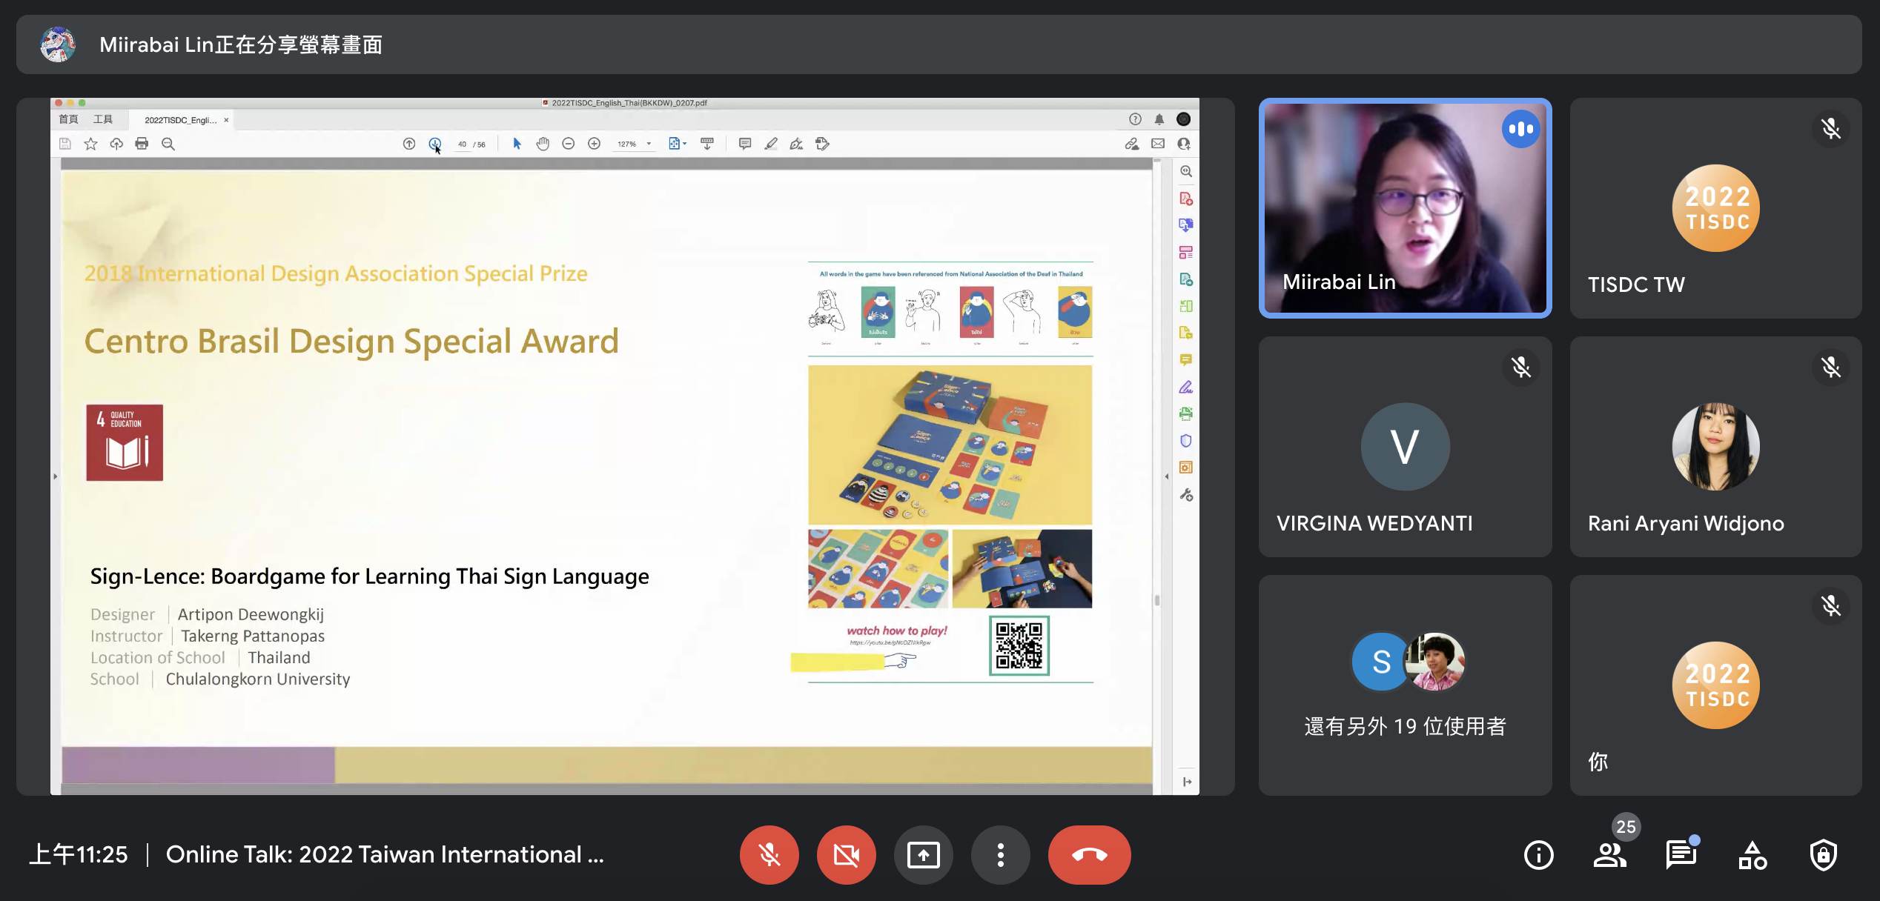The image size is (1880, 901).
Task: Click the shared PDF presentation screen
Action: click(x=606, y=459)
